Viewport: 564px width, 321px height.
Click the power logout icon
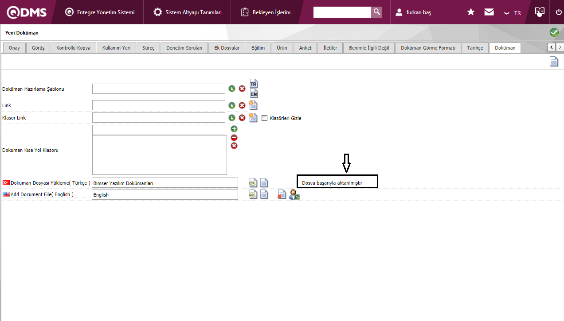pyautogui.click(x=559, y=12)
